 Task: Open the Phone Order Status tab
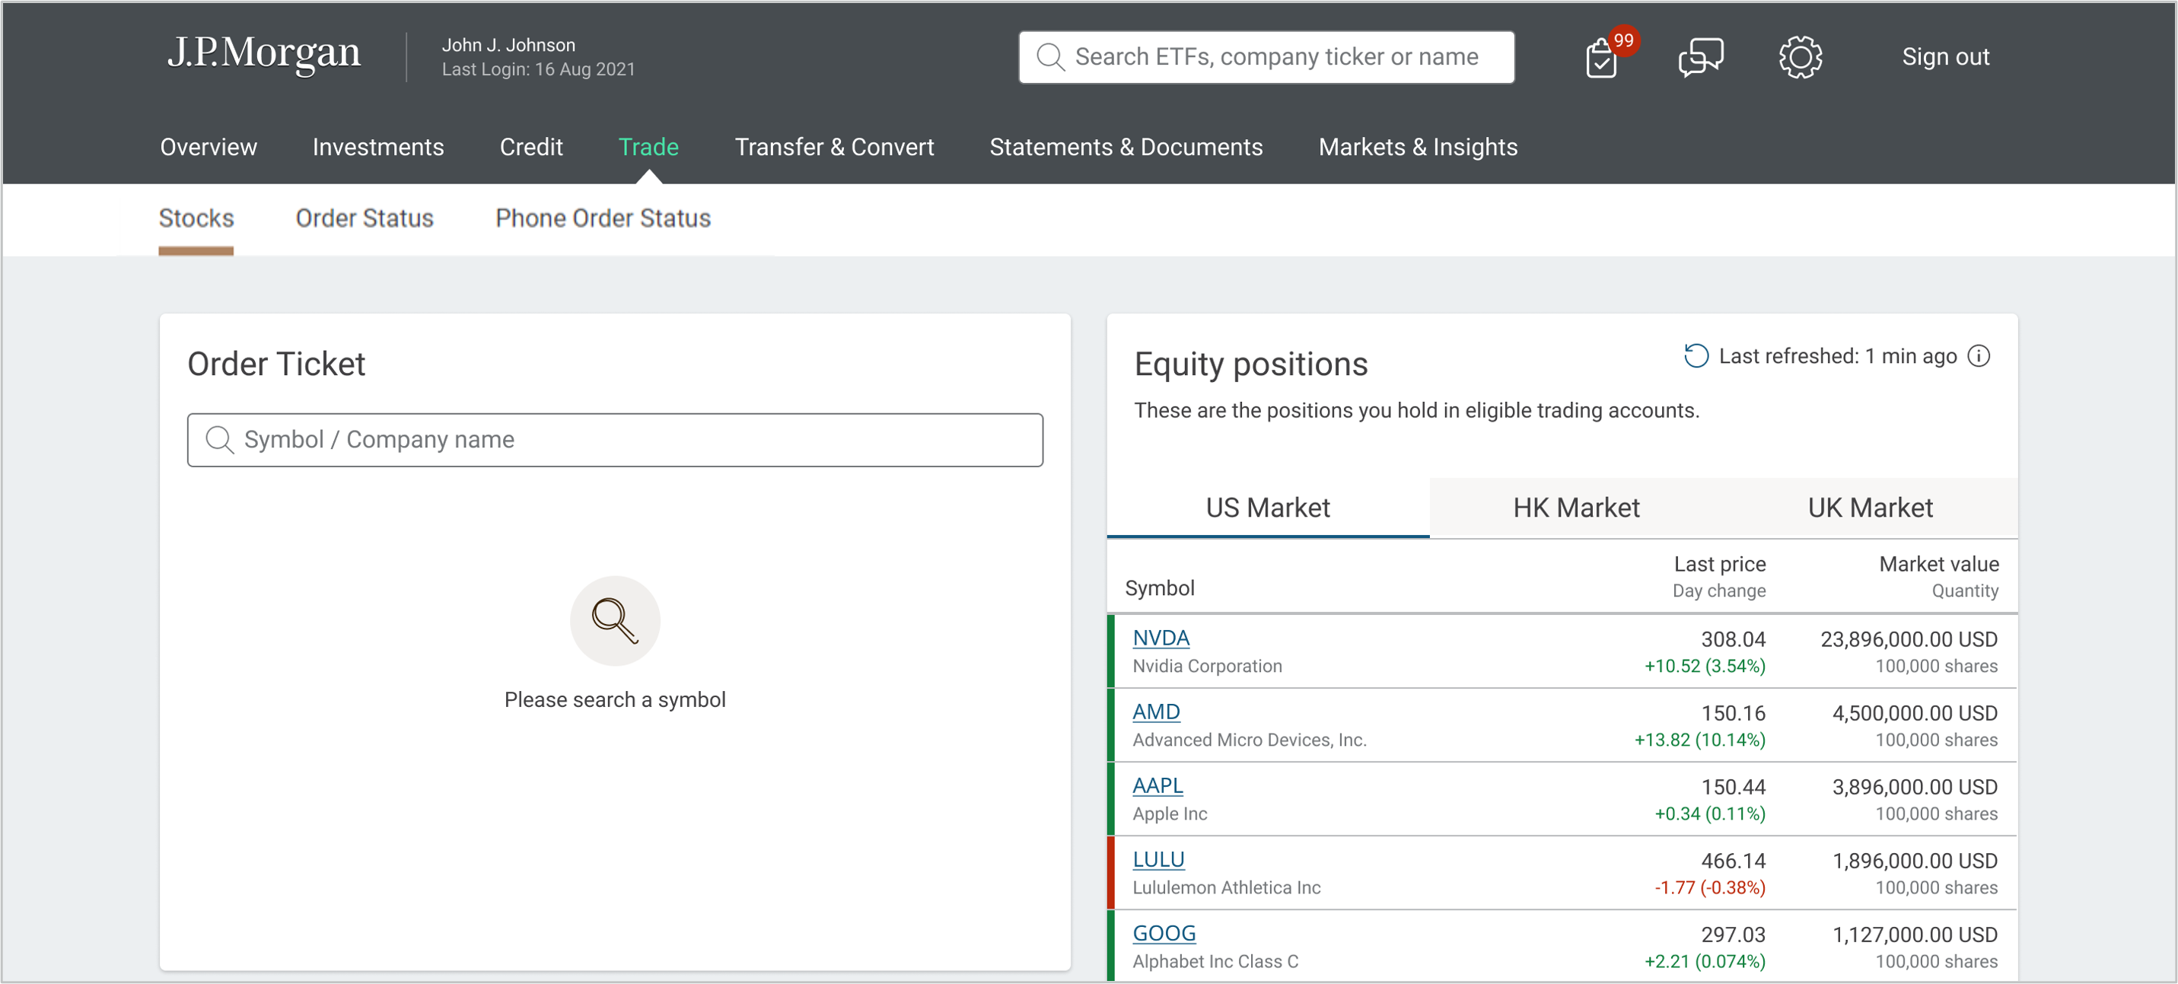click(603, 218)
